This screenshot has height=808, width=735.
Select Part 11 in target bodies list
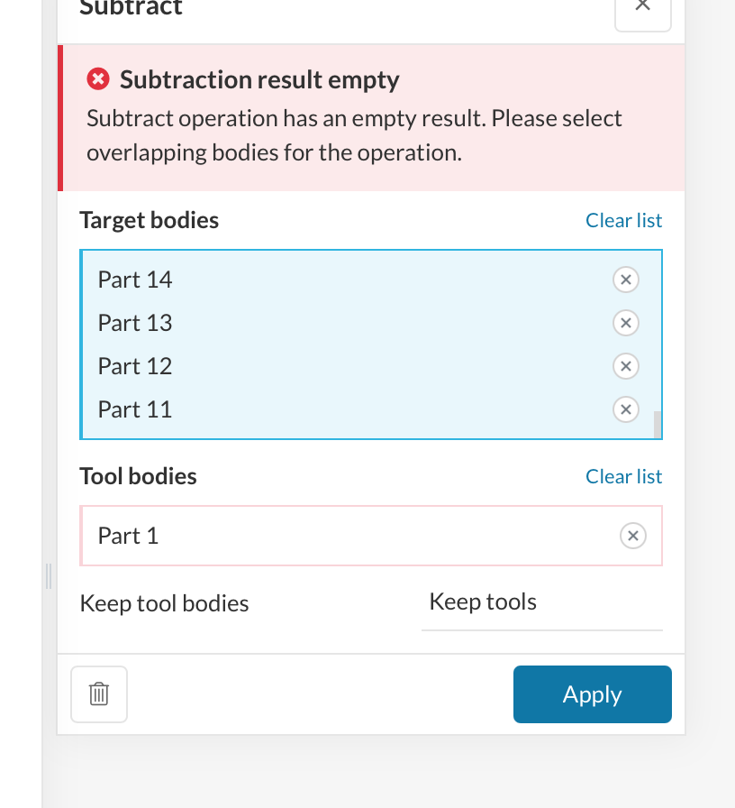point(135,409)
